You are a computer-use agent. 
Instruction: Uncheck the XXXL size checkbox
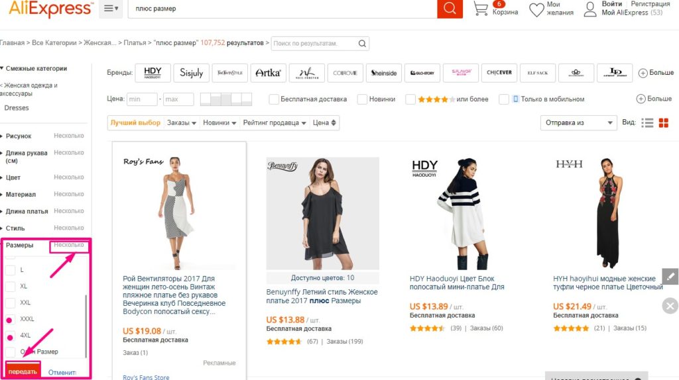pyautogui.click(x=10, y=320)
